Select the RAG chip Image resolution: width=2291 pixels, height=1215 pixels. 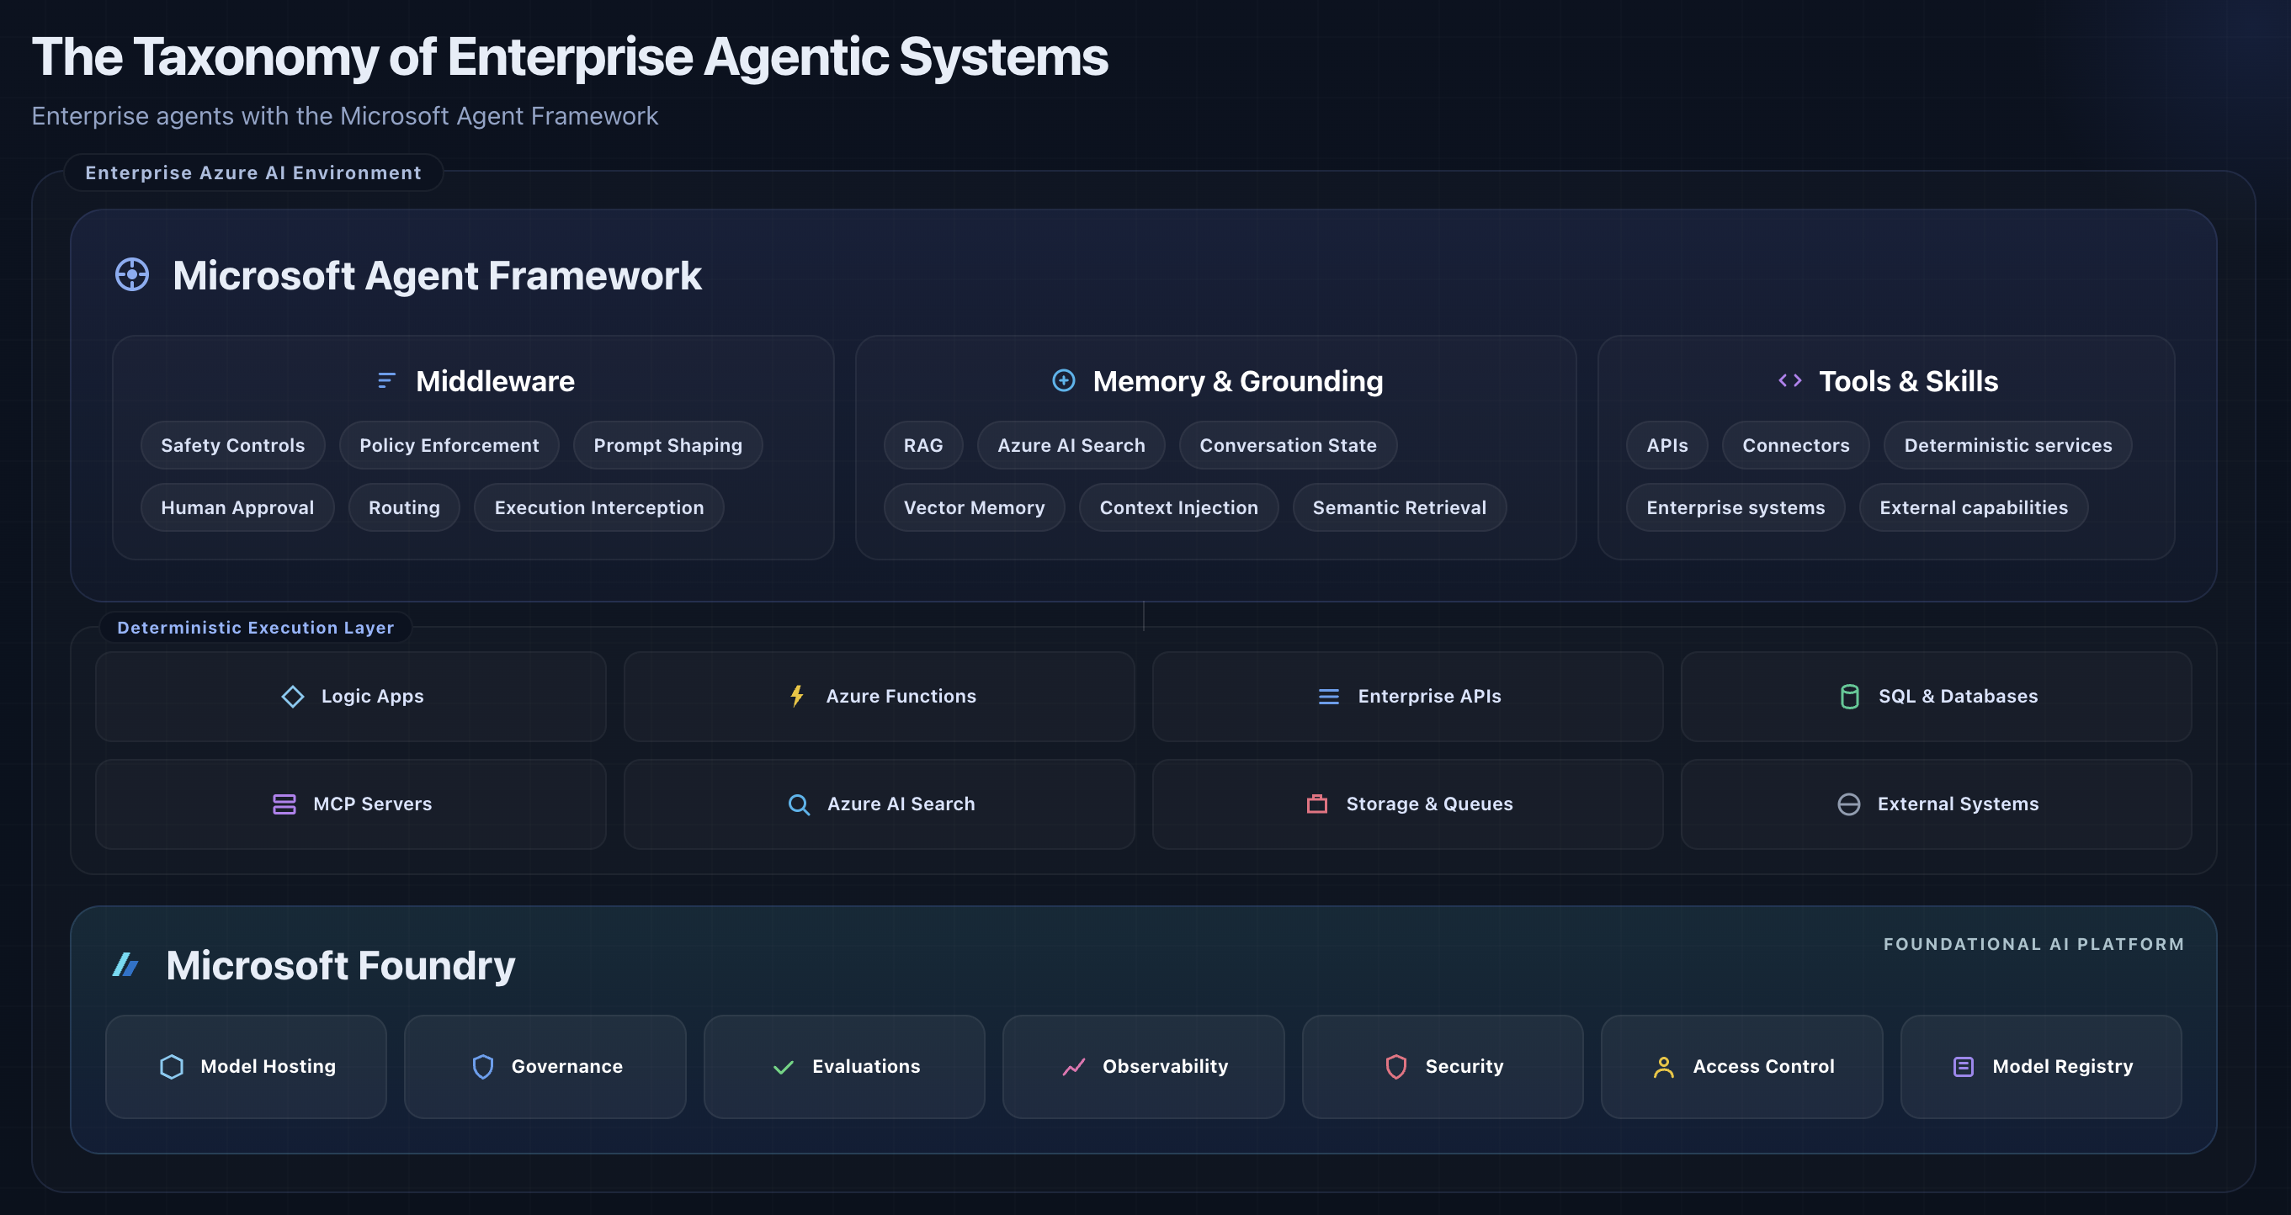[x=923, y=445]
